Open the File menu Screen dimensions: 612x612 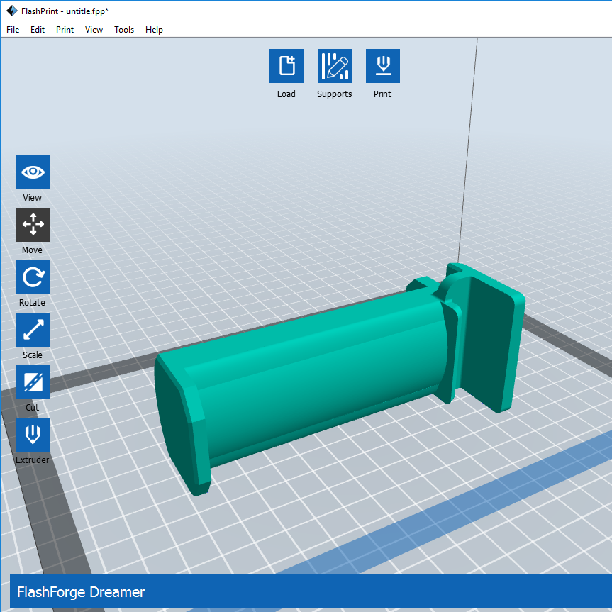click(x=13, y=30)
